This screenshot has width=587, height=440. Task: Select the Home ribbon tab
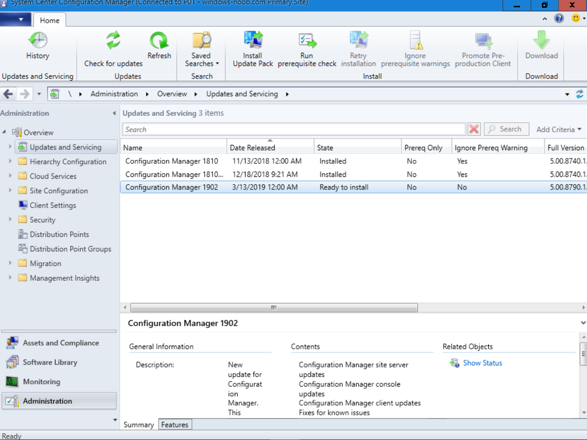(49, 20)
